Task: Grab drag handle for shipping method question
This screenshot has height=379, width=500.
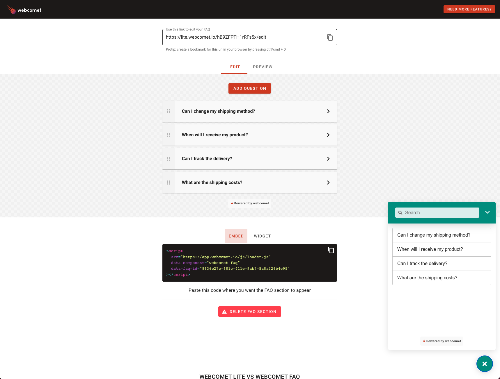Action: [169, 111]
